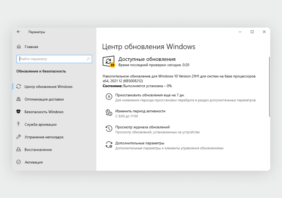Go back using the back arrow

pyautogui.click(x=18, y=32)
